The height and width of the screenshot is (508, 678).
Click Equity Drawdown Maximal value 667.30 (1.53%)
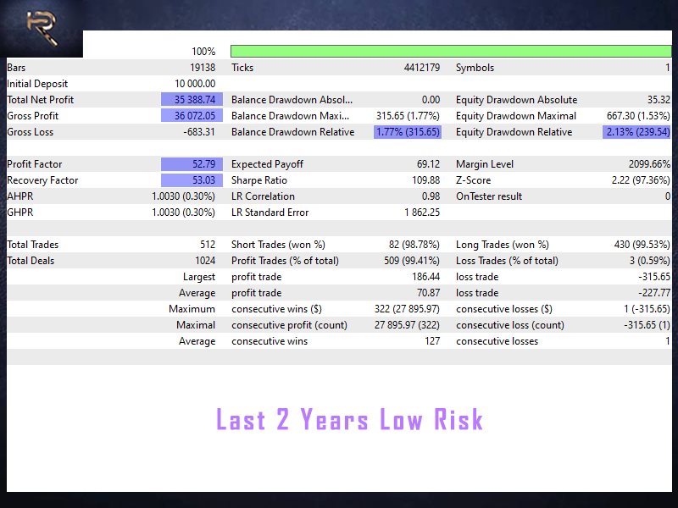[638, 115]
